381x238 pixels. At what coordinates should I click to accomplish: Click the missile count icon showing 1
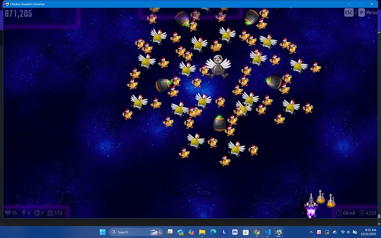pos(37,213)
